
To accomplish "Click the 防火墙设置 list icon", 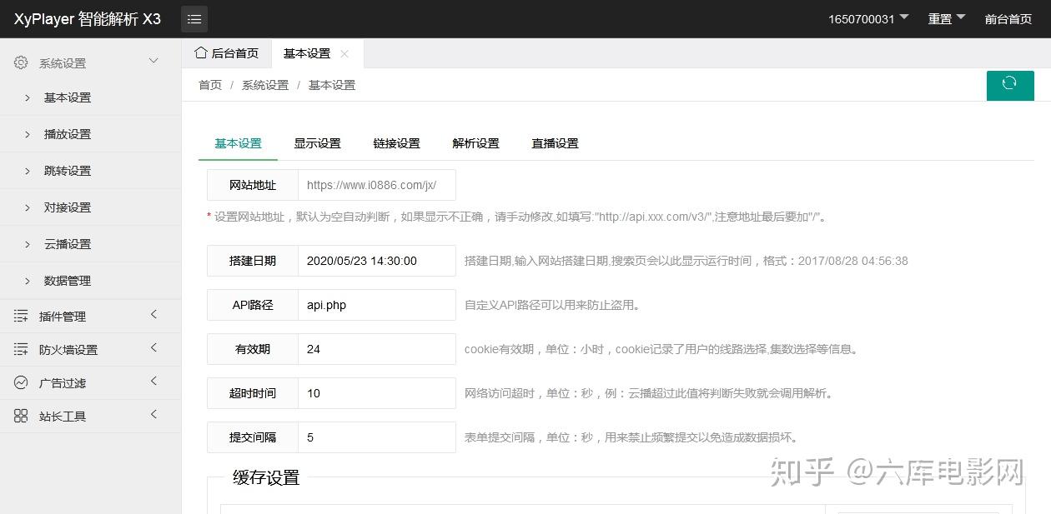I will point(21,349).
